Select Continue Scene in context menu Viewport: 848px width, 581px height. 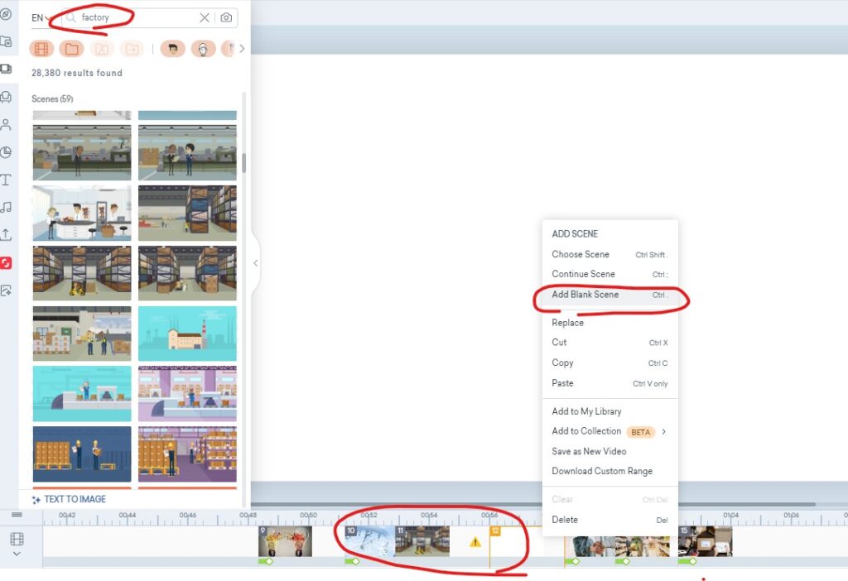583,274
